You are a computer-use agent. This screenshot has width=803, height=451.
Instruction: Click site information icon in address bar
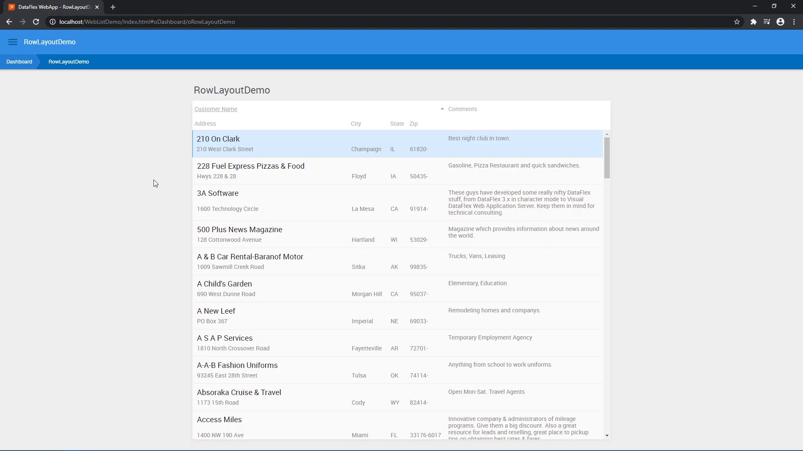pos(53,22)
